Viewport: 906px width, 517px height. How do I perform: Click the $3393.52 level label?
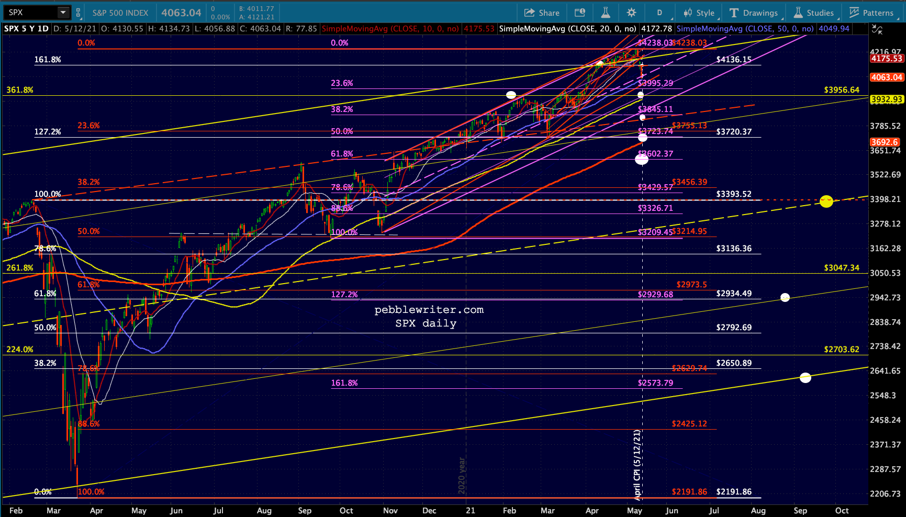tap(734, 194)
